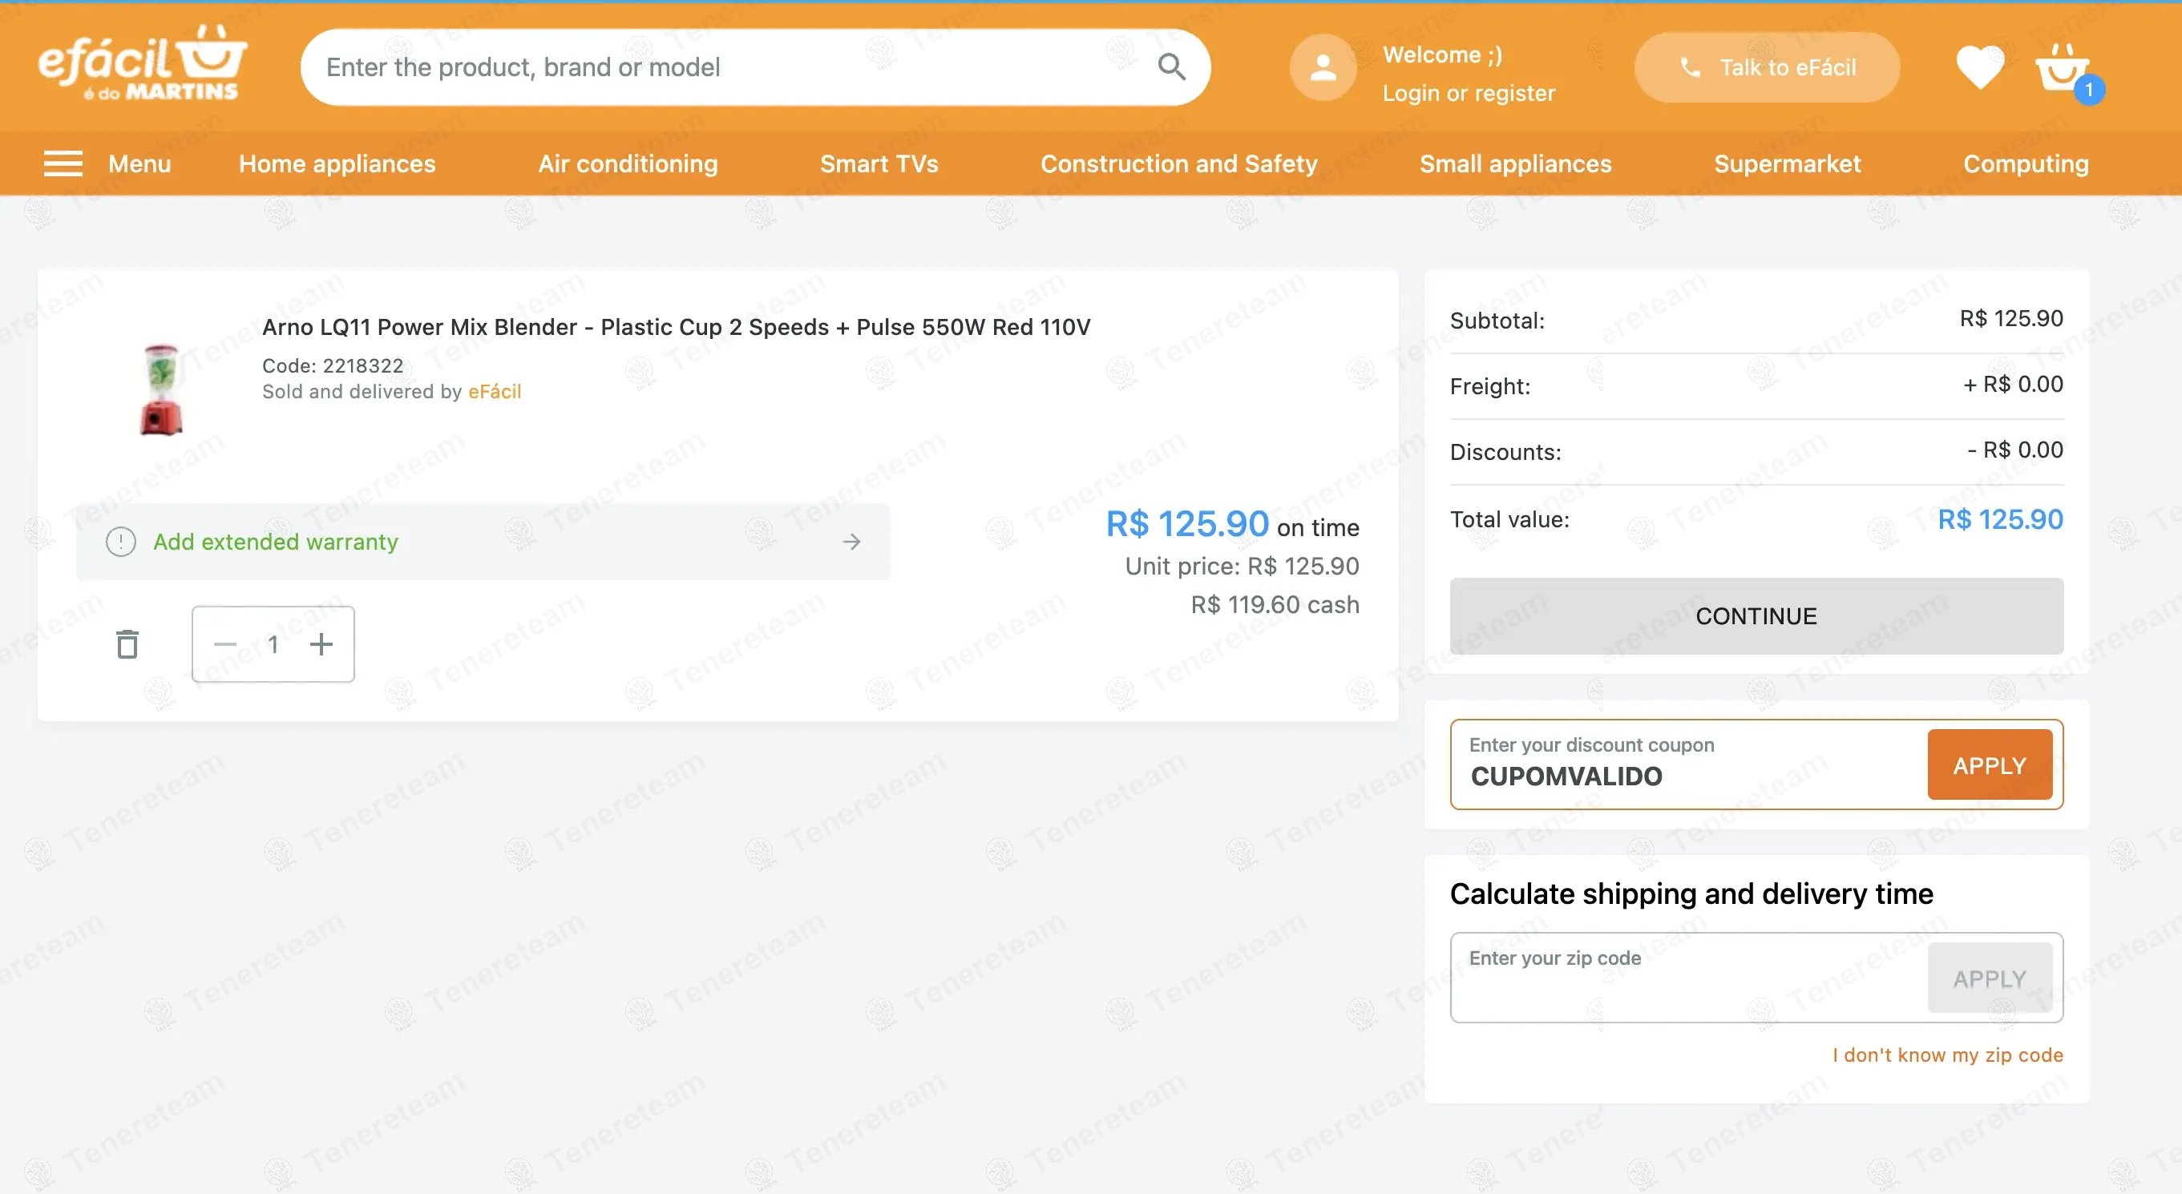
Task: Click the Discounts - R$ 0.00 value
Action: coord(2014,450)
